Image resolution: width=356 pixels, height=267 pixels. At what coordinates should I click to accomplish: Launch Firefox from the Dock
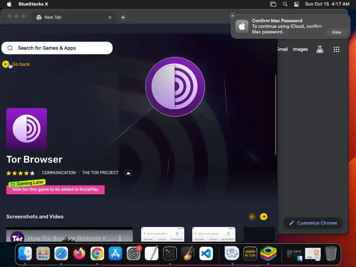click(x=79, y=253)
